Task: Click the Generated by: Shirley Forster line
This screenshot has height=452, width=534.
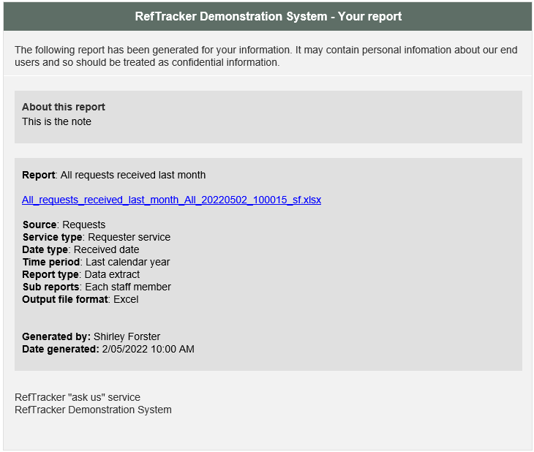Action: coord(91,336)
